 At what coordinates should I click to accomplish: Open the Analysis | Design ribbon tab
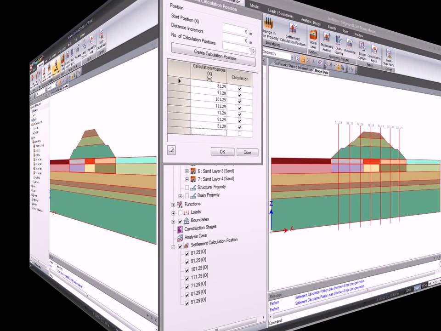311,22
